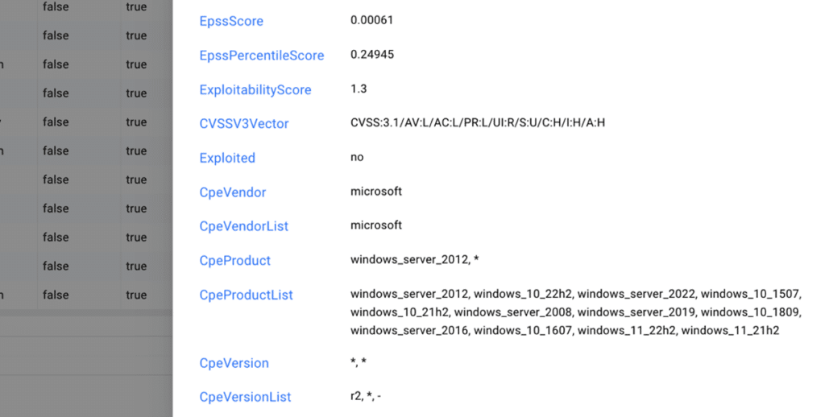Click microsoft value next to CpeVendor
Screen dimensions: 825x417
tap(376, 192)
